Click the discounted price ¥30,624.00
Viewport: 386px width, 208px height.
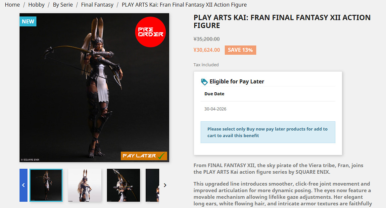point(207,50)
